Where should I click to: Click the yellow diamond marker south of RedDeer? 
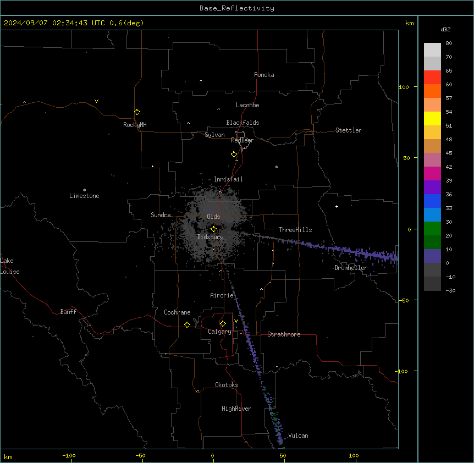(234, 155)
